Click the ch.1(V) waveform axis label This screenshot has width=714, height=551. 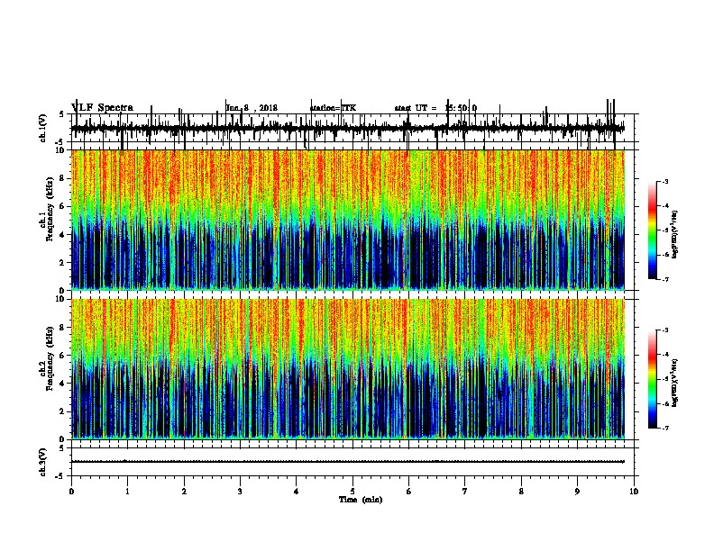(x=43, y=128)
